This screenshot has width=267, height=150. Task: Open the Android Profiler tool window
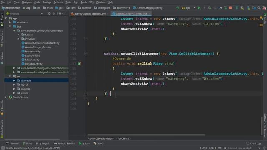pyautogui.click(x=64, y=143)
